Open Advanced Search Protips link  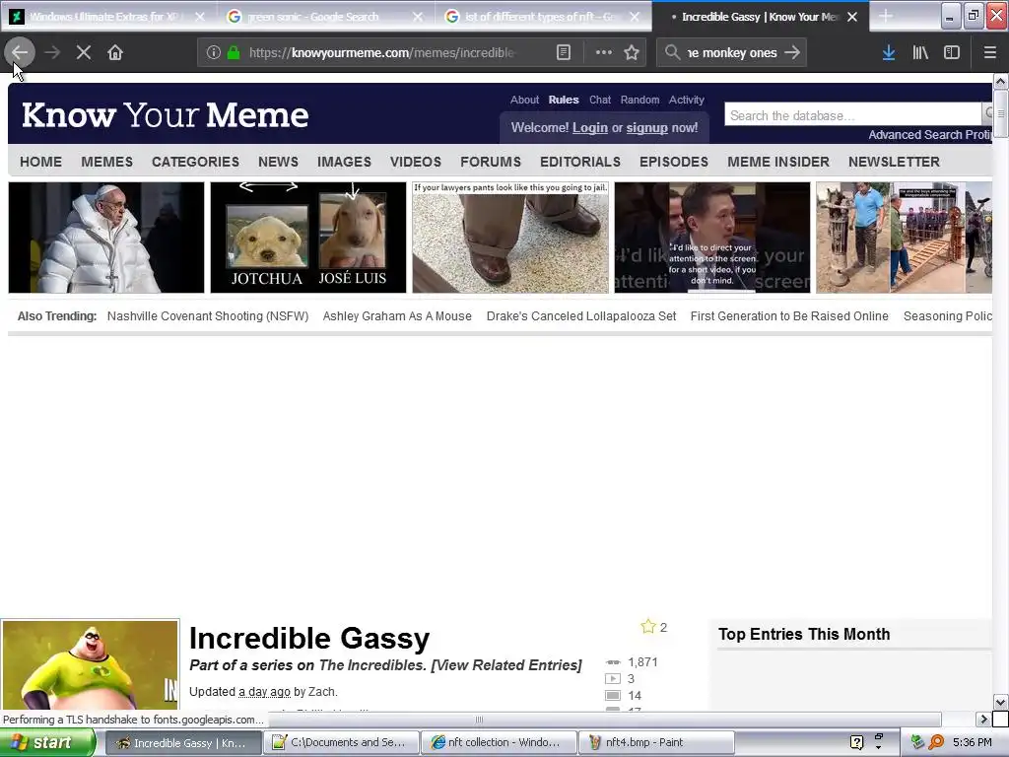[x=930, y=134]
